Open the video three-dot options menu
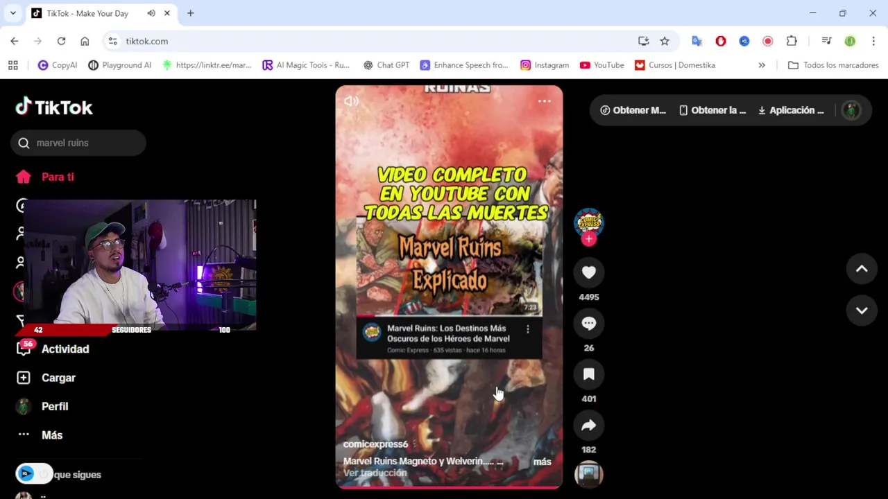888x499 pixels. pos(545,101)
